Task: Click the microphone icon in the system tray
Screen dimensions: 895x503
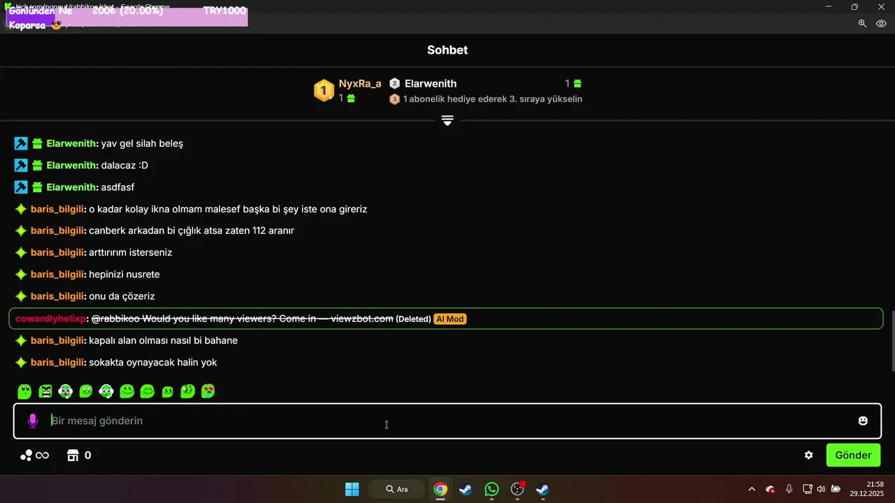Action: pyautogui.click(x=789, y=489)
